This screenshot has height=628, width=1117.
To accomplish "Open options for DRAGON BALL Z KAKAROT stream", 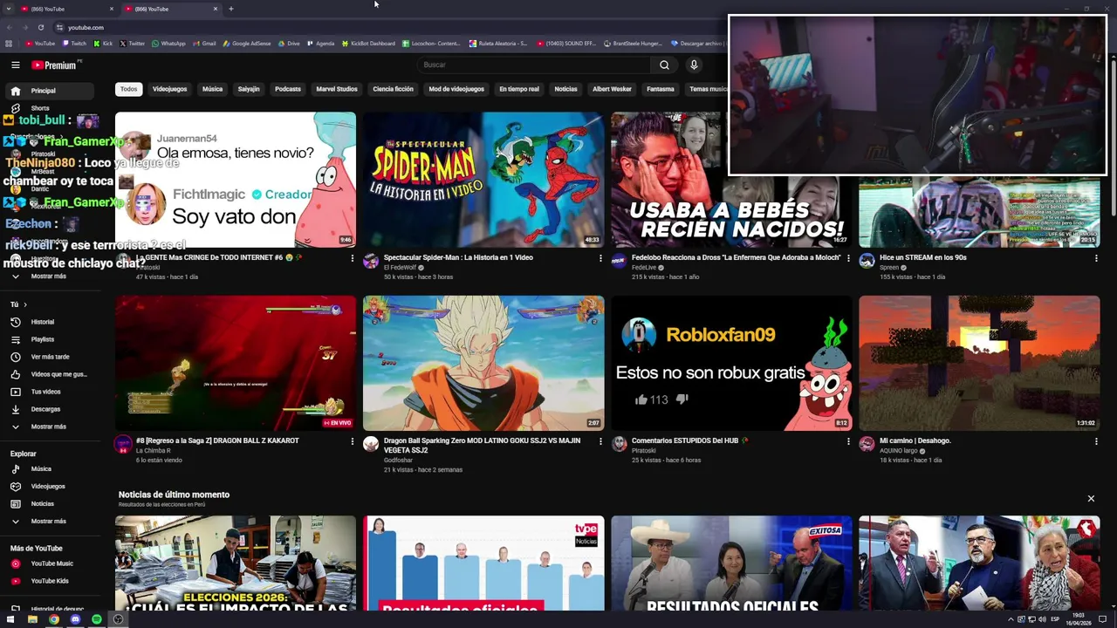I will tap(353, 441).
